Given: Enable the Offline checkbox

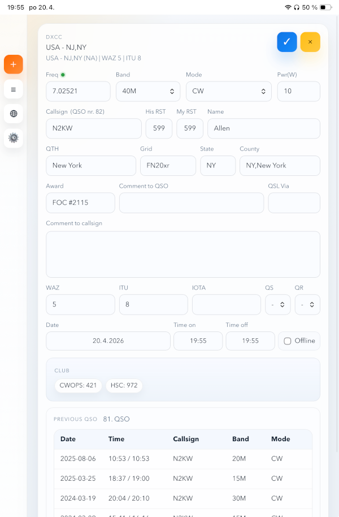Looking at the screenshot, I should pos(288,341).
